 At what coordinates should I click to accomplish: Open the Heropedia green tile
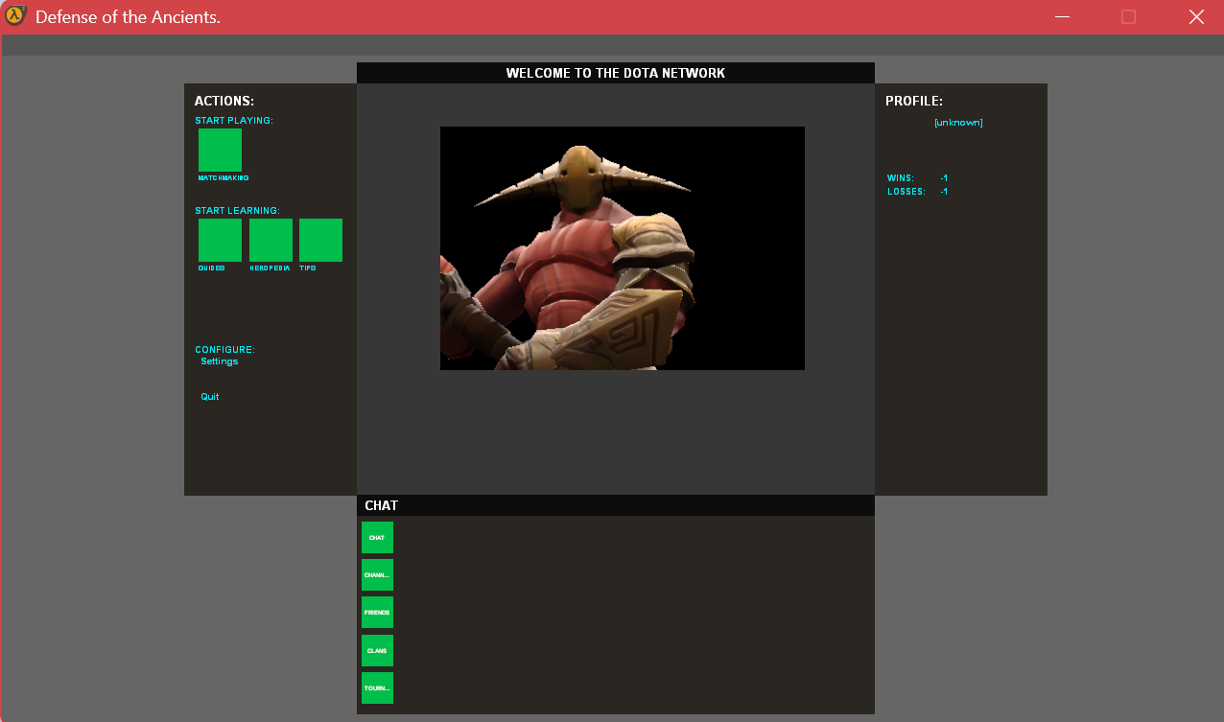click(x=271, y=240)
